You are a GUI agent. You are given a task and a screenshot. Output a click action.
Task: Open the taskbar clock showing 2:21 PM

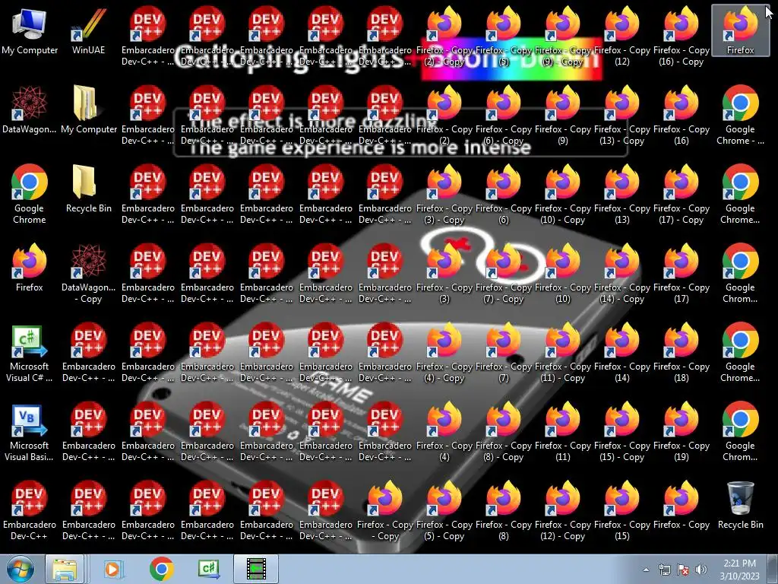tap(739, 570)
